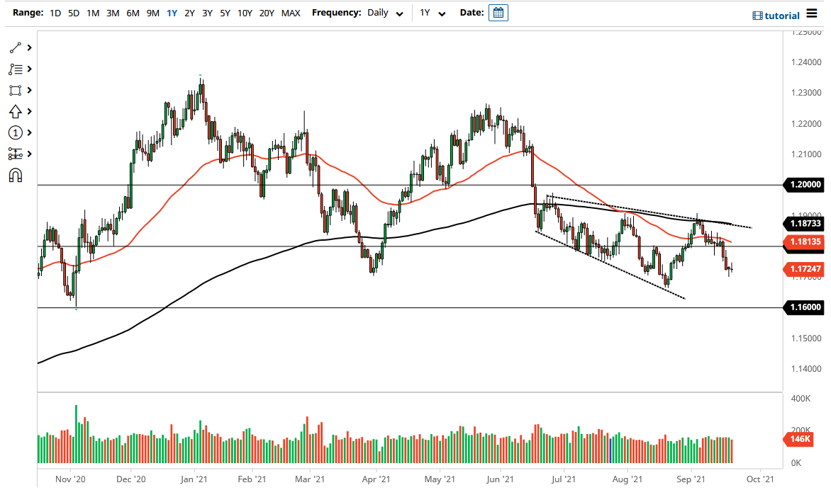Select the circled number annotation tool
The width and height of the screenshot is (831, 490).
point(15,133)
